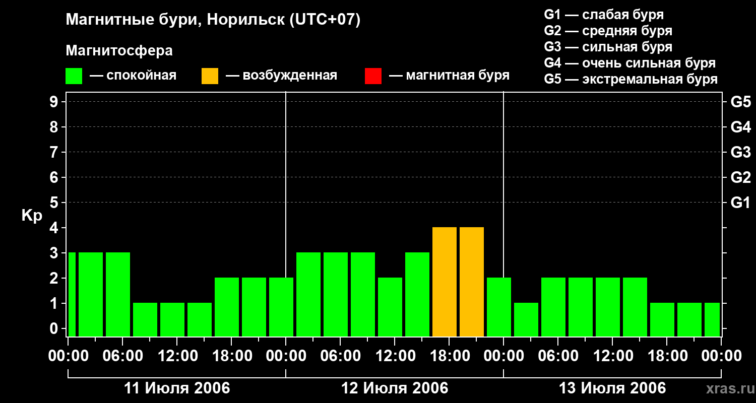
Task: Click the 'Kp' y-axis title
Action: pyautogui.click(x=32, y=216)
